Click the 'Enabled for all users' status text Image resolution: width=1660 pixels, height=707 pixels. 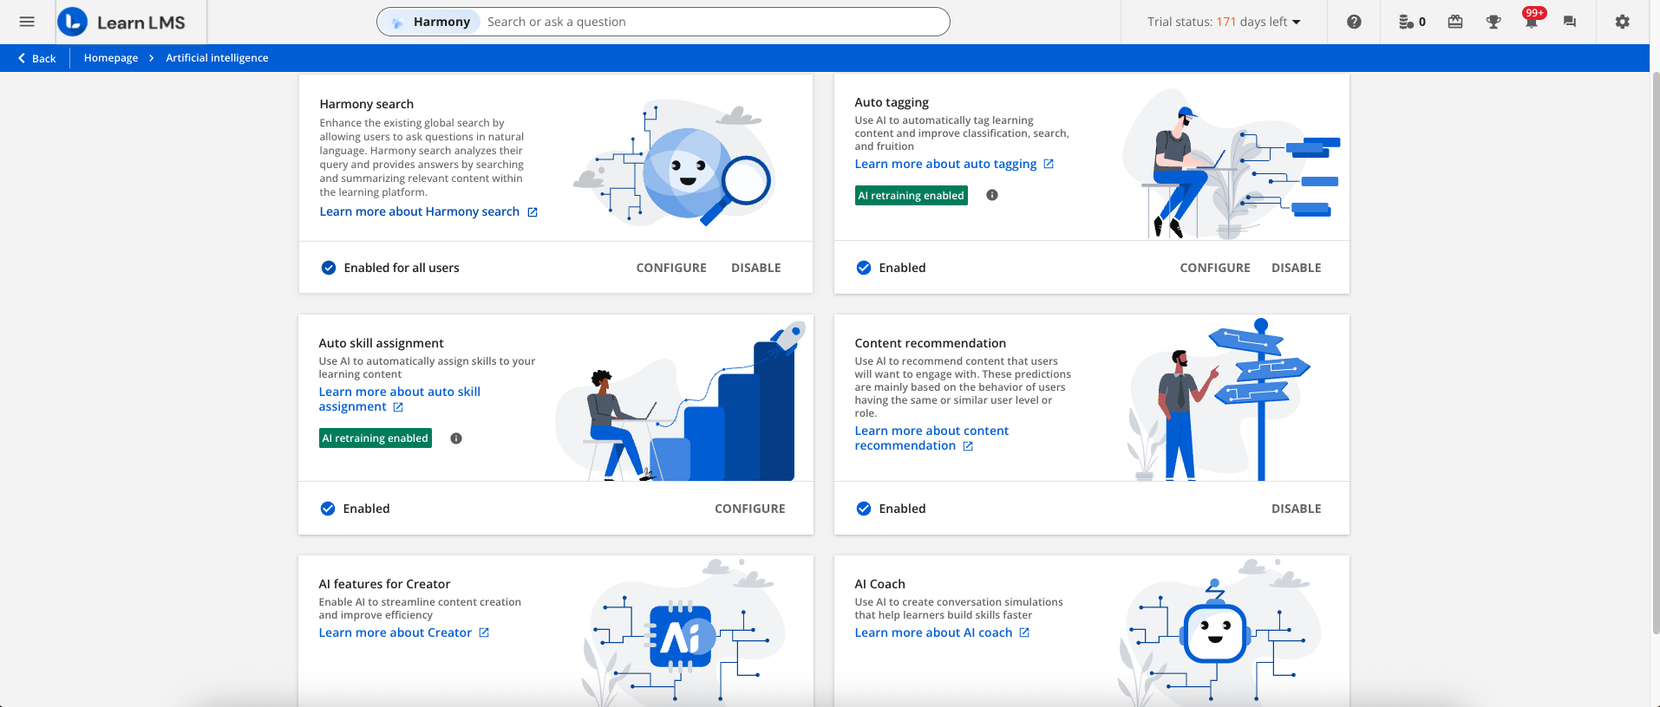[402, 268]
